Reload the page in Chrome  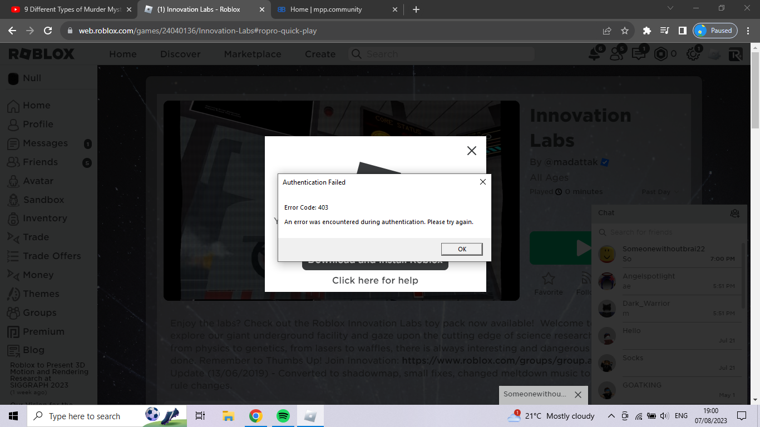click(48, 31)
